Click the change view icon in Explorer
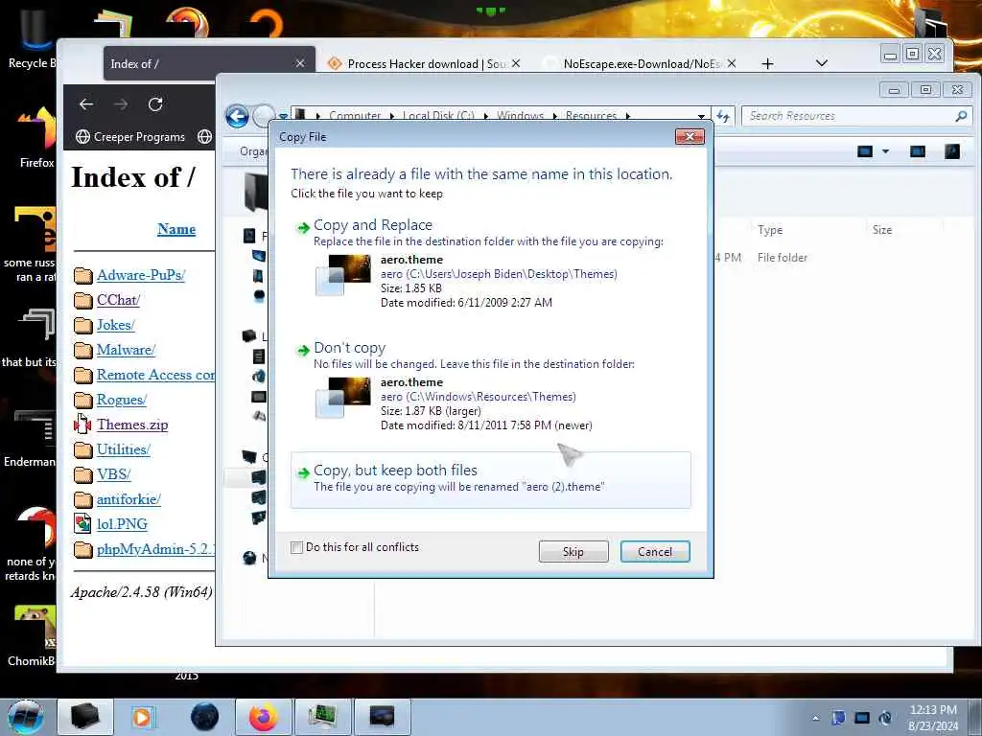The width and height of the screenshot is (982, 736). 865,151
